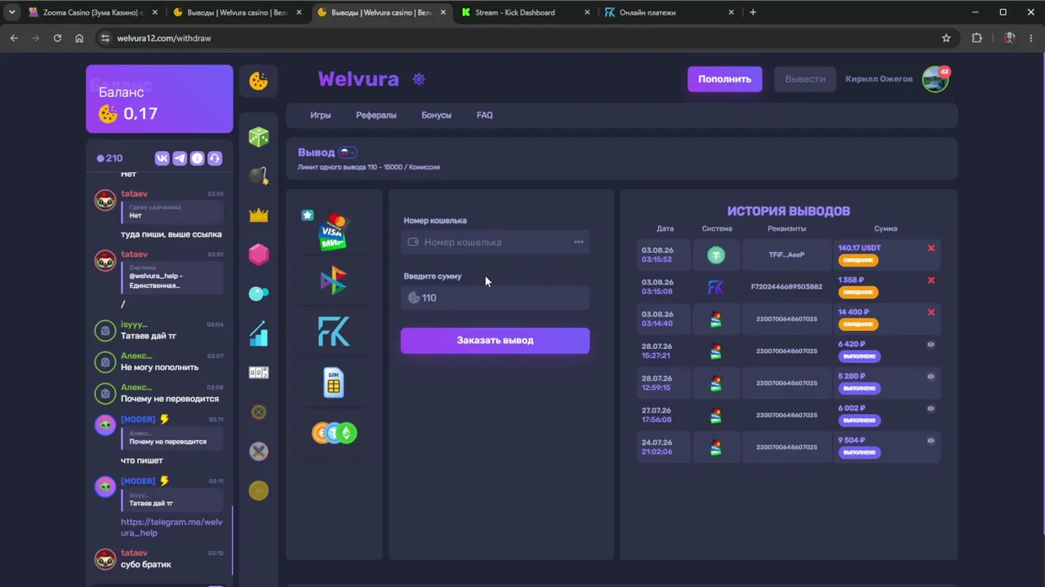Cancel the 14 400 ₽ pending withdrawal
The width and height of the screenshot is (1045, 587).
pyautogui.click(x=931, y=312)
